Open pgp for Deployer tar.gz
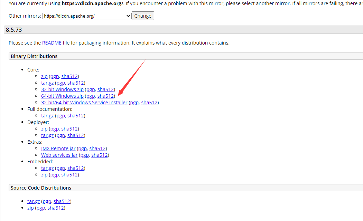Image resolution: width=363 pixels, height=221 pixels. coord(60,135)
